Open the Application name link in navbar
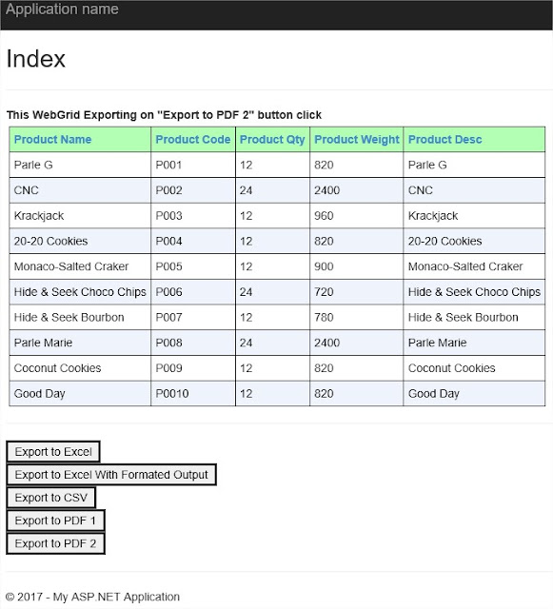 click(62, 10)
